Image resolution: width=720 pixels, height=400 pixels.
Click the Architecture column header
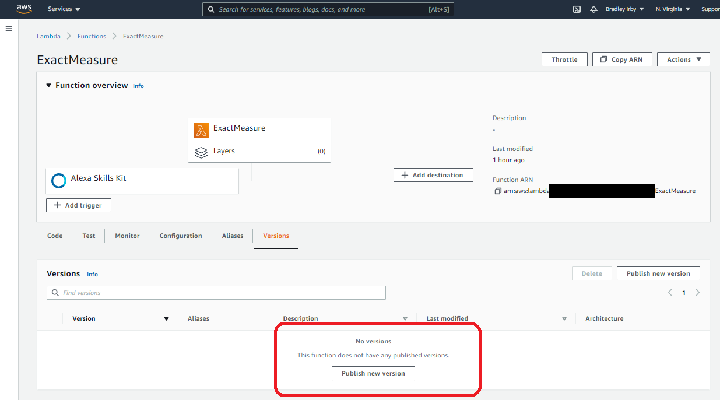click(x=605, y=319)
